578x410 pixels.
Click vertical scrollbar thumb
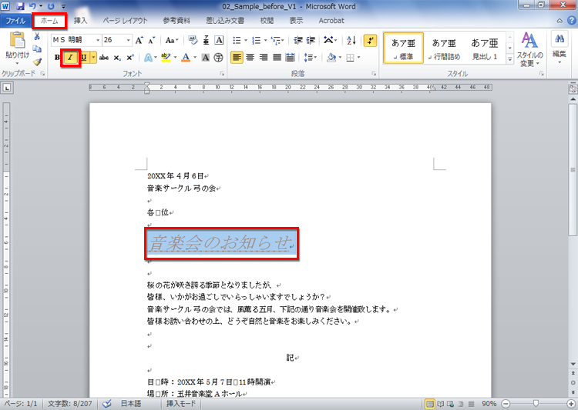coord(573,169)
